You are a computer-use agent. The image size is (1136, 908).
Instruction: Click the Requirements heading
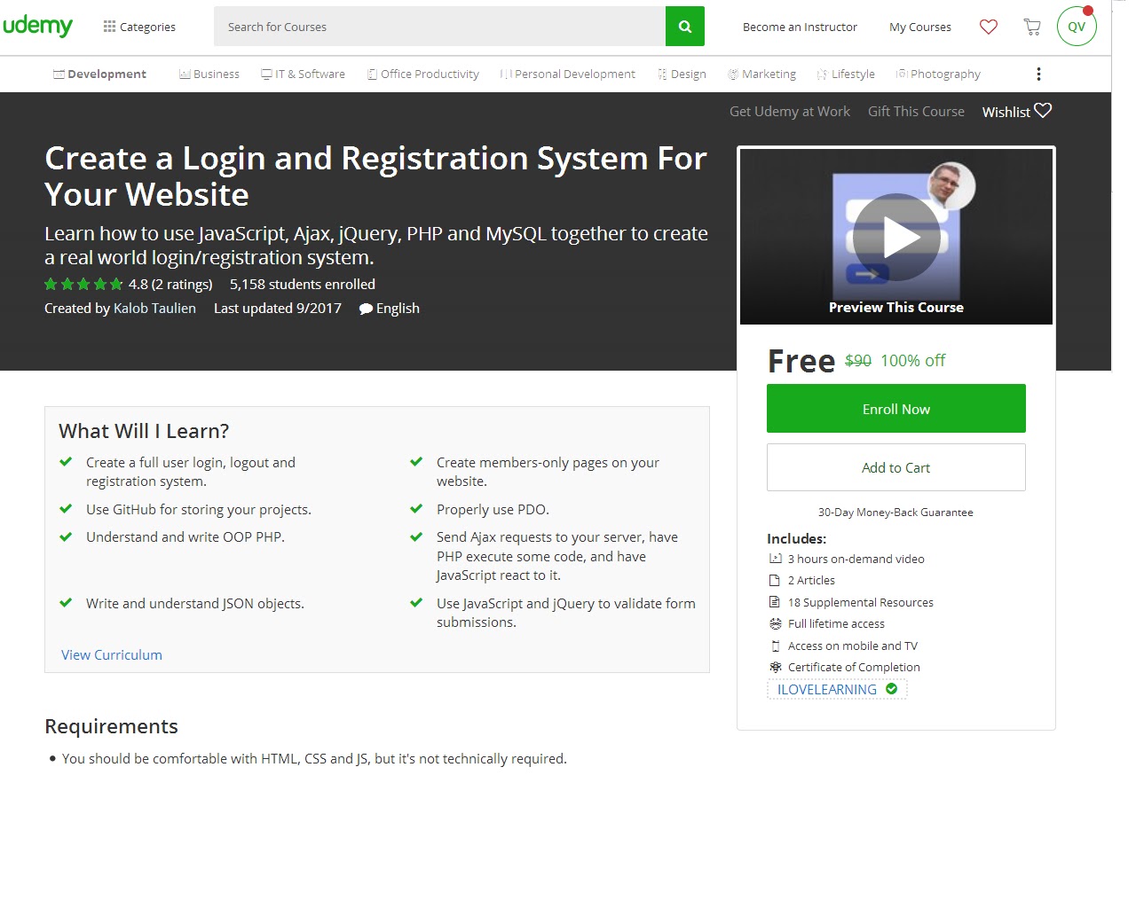112,726
